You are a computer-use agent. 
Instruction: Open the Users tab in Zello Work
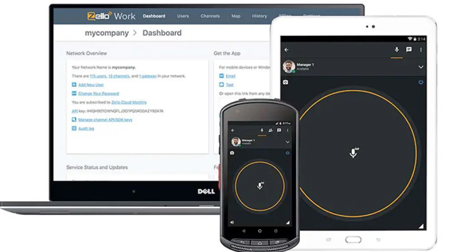pyautogui.click(x=183, y=16)
